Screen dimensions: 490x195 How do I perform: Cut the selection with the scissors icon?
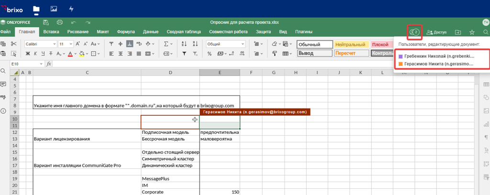pos(14,43)
